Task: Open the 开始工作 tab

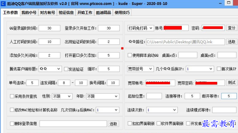Action: 85,13
